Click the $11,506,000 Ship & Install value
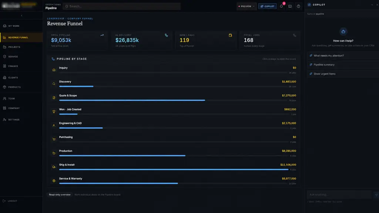 (288, 165)
